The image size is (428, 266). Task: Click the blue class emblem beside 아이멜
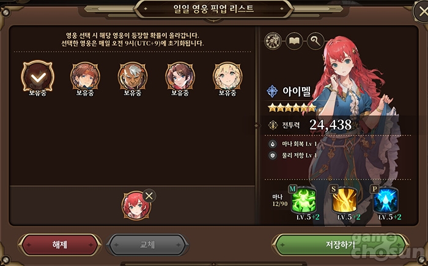272,91
